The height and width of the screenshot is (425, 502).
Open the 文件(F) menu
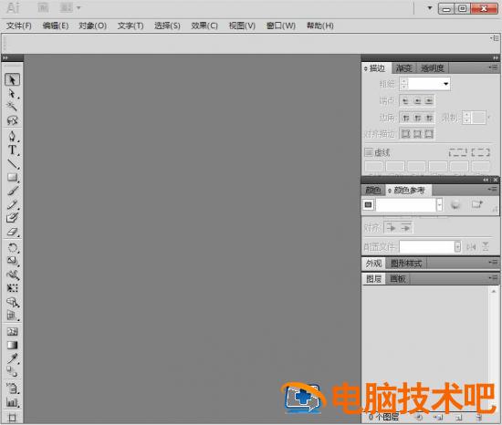(18, 26)
